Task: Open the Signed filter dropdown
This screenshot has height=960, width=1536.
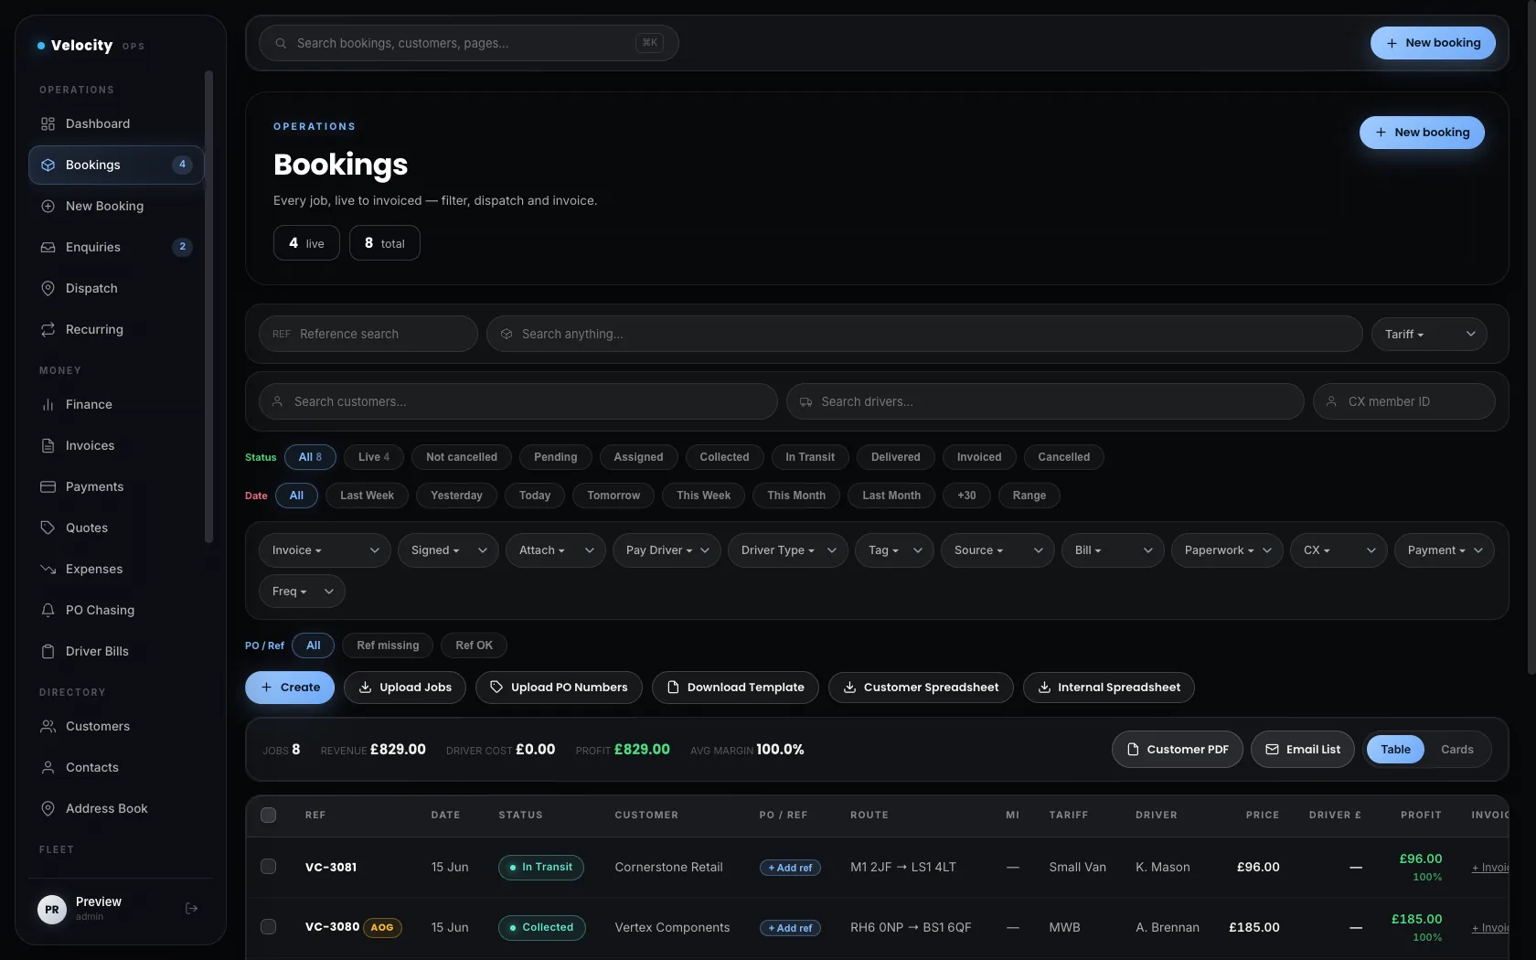Action: pyautogui.click(x=448, y=549)
